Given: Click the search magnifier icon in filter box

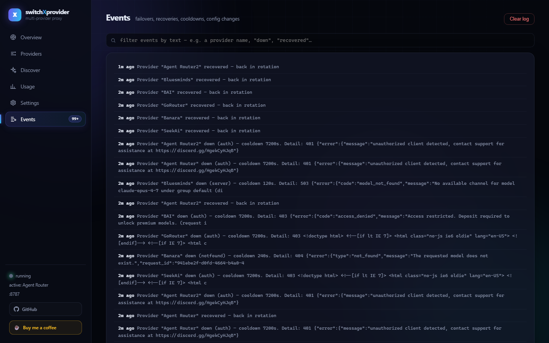Looking at the screenshot, I should (113, 40).
